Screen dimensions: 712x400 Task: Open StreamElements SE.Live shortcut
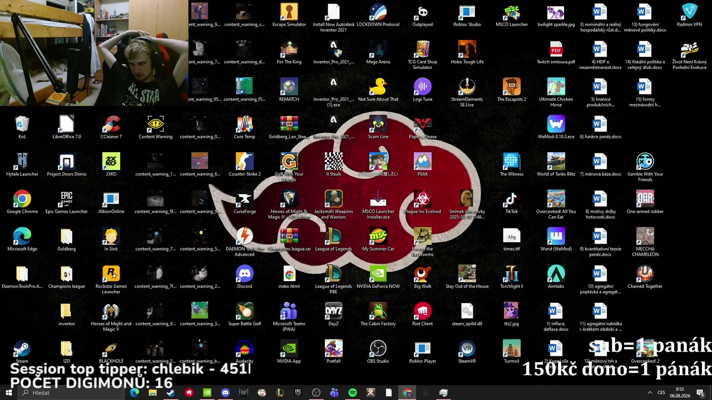tap(467, 86)
